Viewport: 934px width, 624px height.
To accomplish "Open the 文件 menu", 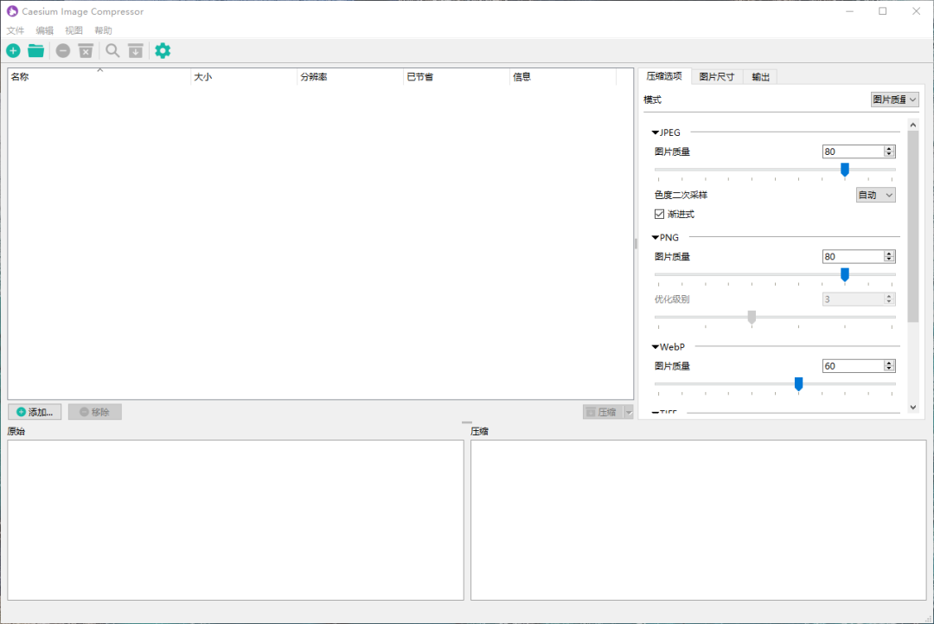I will pos(16,30).
